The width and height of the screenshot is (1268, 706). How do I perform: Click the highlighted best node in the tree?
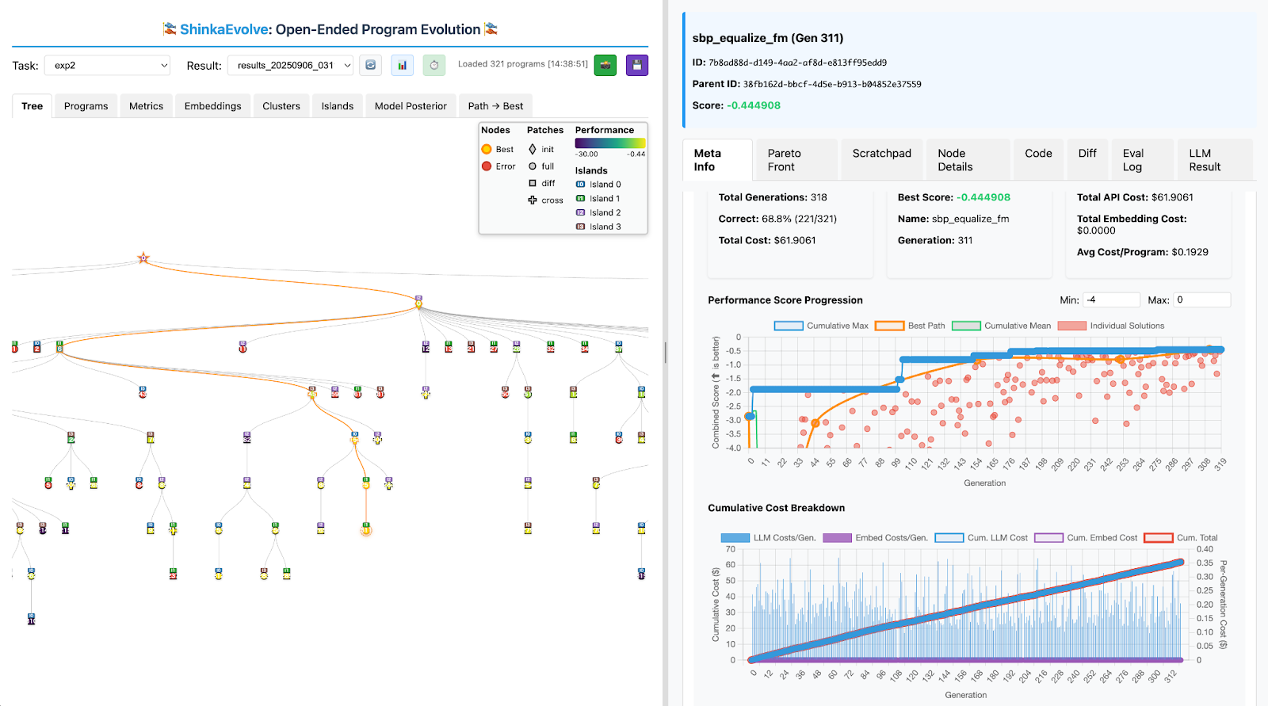coord(366,530)
